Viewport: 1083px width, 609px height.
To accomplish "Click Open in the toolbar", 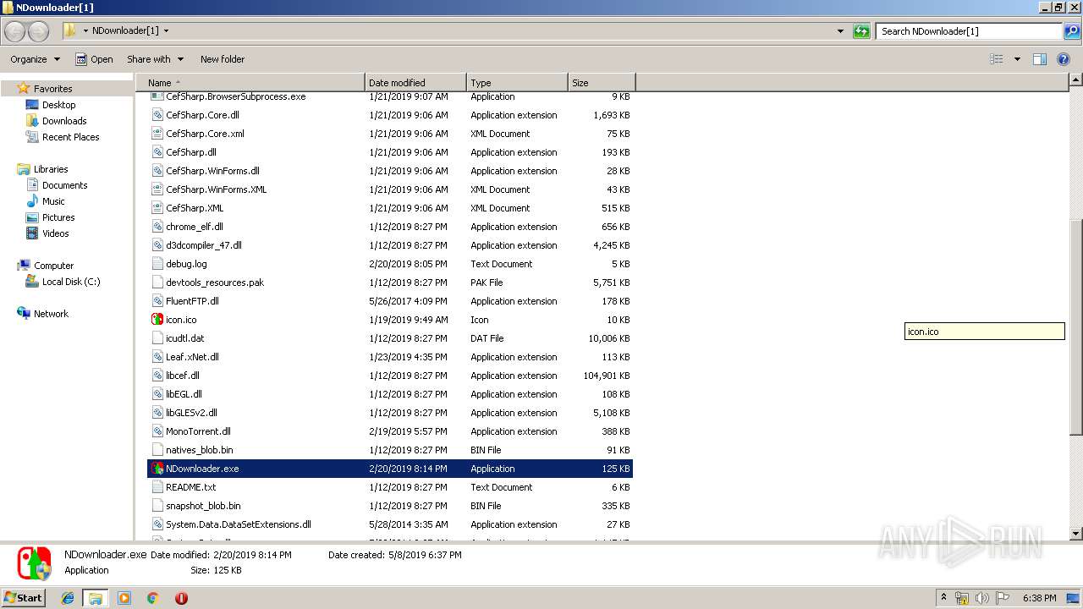I will (x=94, y=59).
